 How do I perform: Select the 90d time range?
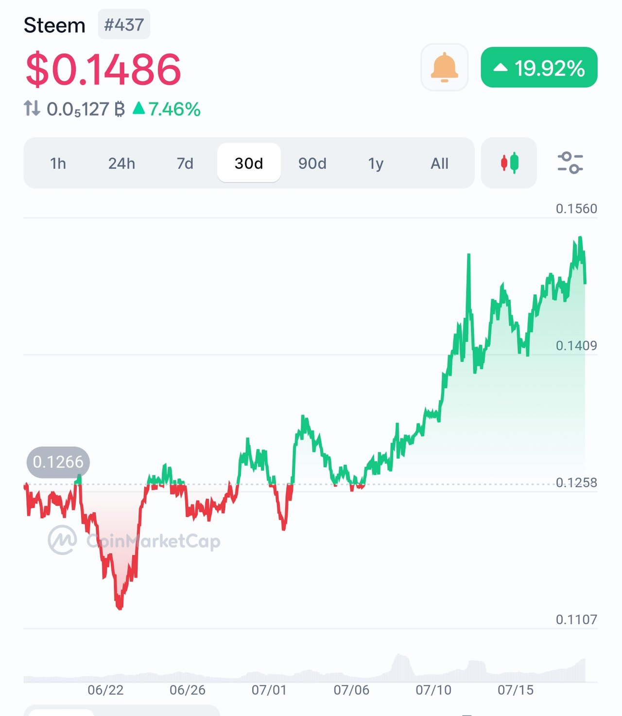point(312,163)
